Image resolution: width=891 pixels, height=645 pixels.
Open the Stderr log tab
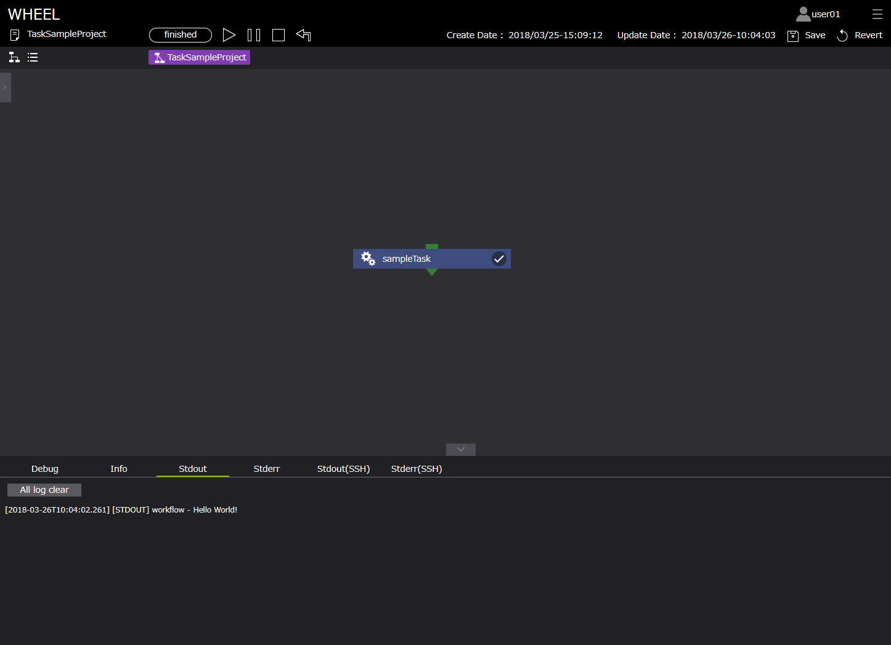(x=267, y=469)
